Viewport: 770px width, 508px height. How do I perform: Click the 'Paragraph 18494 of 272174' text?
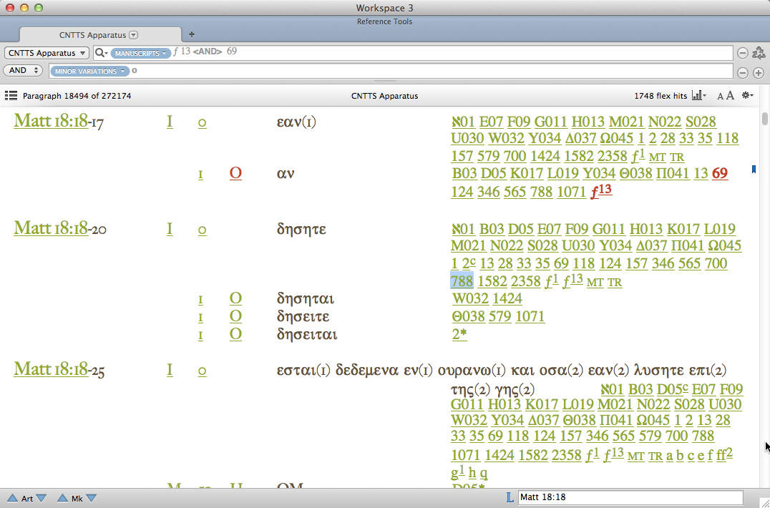tap(77, 96)
